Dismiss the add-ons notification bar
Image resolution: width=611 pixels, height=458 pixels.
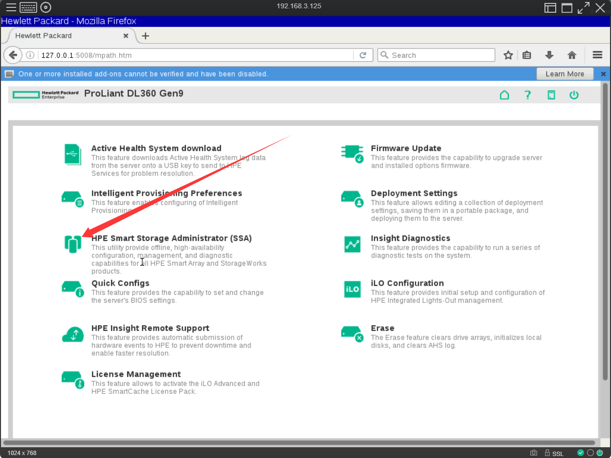[x=603, y=74]
